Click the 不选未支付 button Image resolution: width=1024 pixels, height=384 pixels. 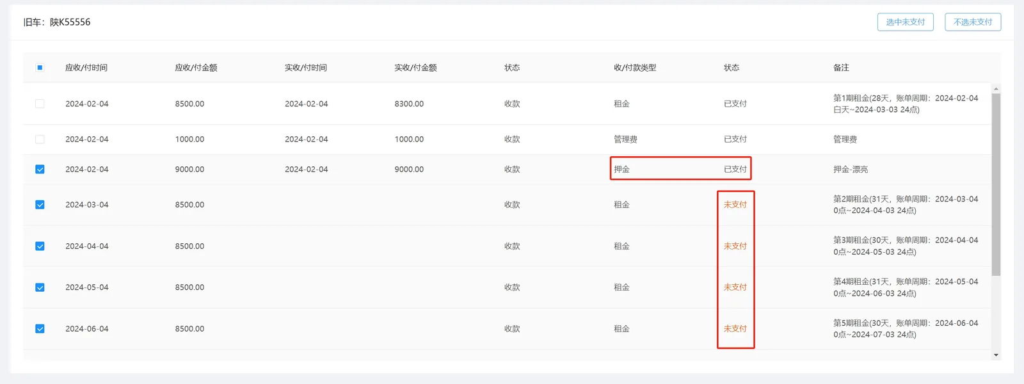pos(973,22)
